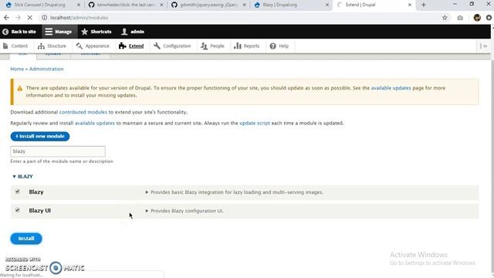Open the Reports admin menu
The image size is (494, 278).
coord(247,46)
